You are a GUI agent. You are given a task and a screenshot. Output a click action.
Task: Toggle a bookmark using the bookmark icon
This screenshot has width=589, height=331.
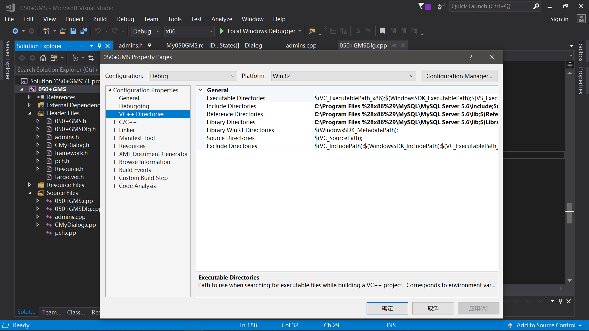382,31
